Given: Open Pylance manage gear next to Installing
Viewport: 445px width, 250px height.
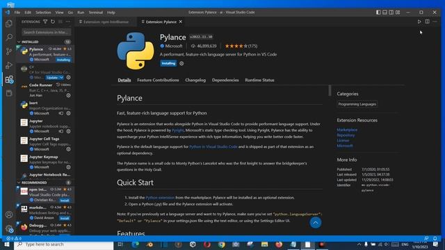Looking at the screenshot, I should pyautogui.click(x=181, y=63).
